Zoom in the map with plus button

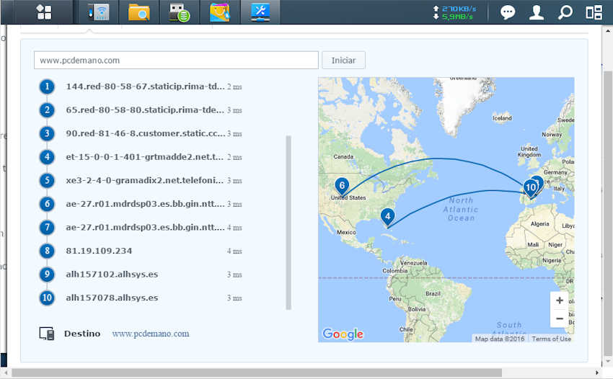pyautogui.click(x=560, y=300)
